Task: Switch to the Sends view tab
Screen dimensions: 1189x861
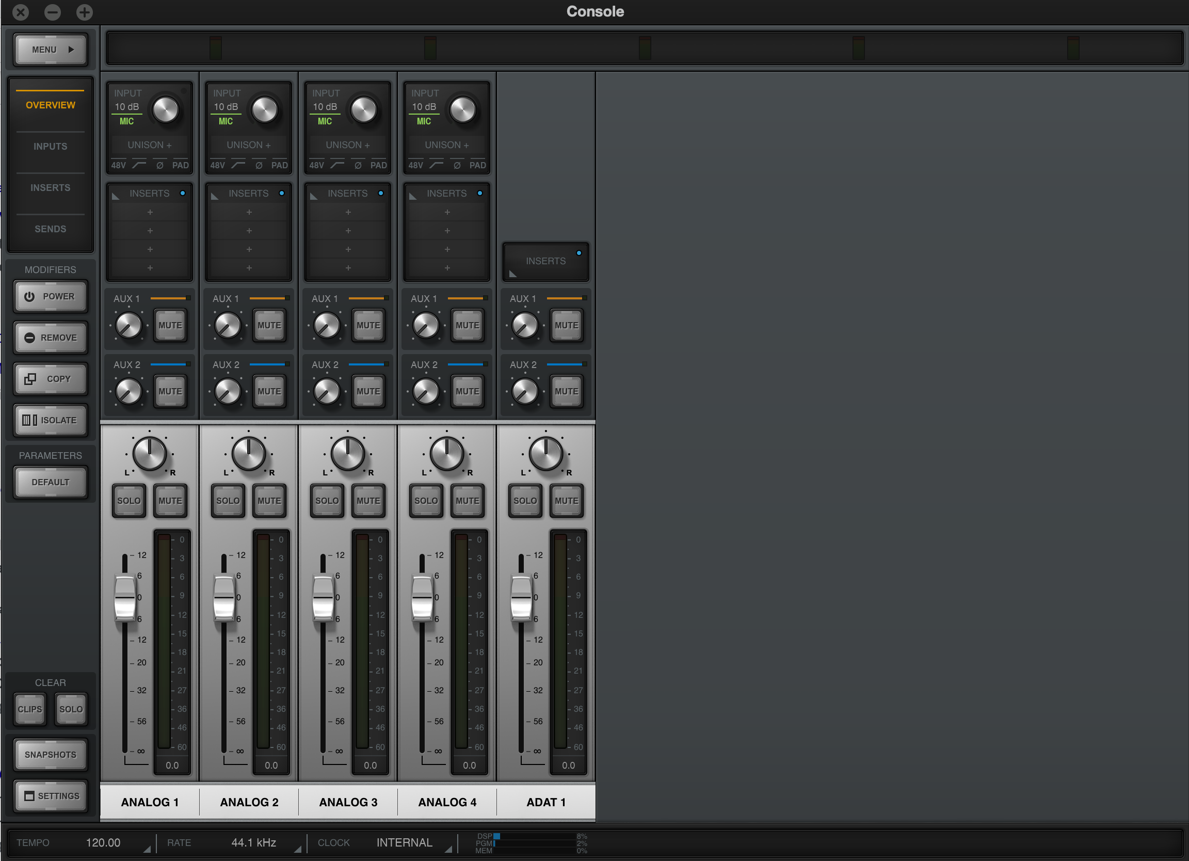Action: pos(51,229)
